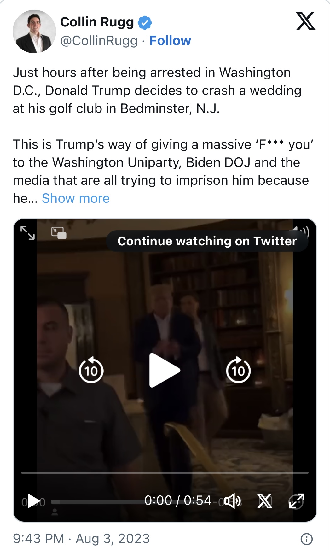Click Continue watching on Twitter
The image size is (330, 550).
click(207, 241)
